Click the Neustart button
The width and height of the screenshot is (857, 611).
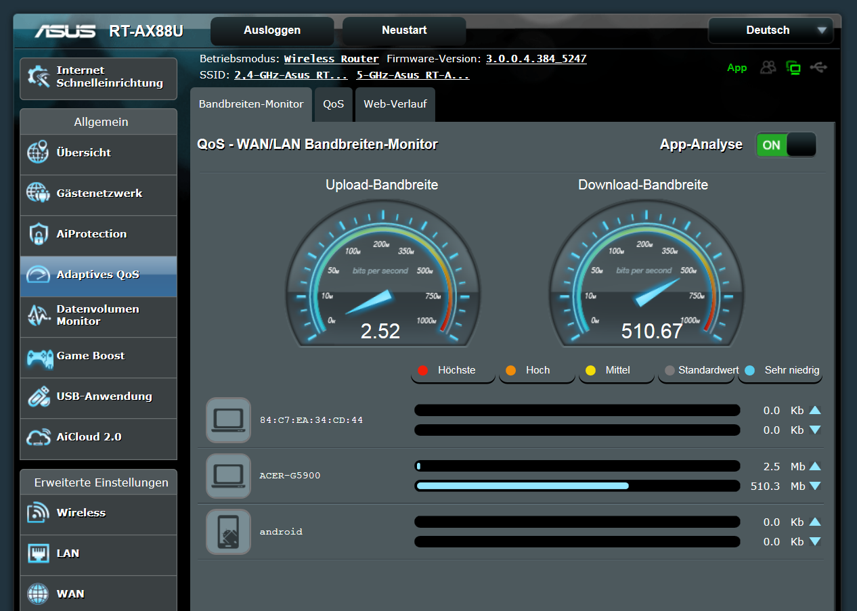click(404, 30)
